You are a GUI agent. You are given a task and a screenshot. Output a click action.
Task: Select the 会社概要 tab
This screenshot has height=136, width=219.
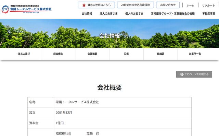(92, 54)
